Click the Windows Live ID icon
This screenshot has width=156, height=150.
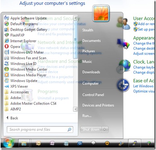pos(6,63)
